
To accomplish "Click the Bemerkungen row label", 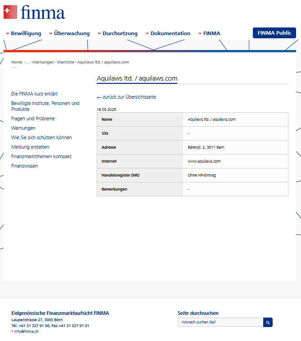I will click(114, 189).
